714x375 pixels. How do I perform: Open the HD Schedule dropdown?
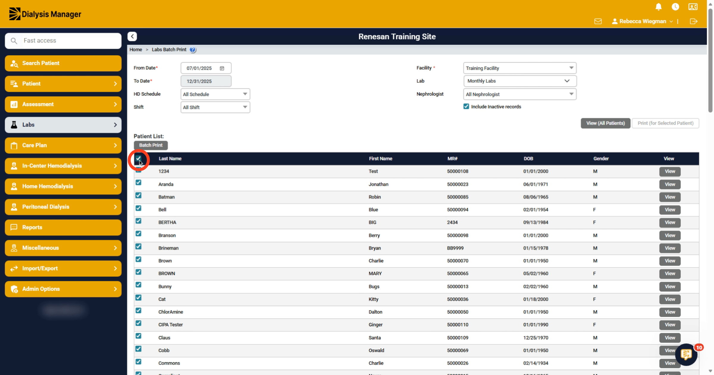[215, 94]
